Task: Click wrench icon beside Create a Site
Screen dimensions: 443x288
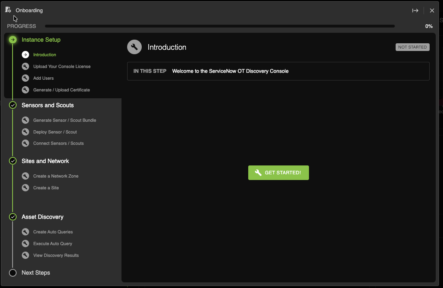Action: [26, 188]
